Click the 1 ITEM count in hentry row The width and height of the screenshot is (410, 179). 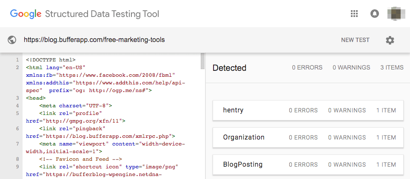[386, 110]
